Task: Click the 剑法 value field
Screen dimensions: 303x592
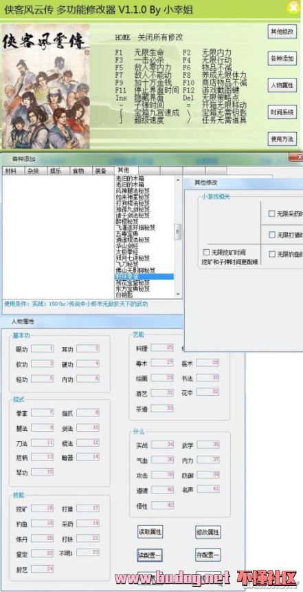Action: pos(88,427)
